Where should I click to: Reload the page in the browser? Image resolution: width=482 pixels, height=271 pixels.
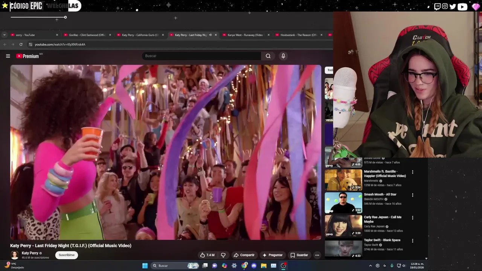[21, 44]
